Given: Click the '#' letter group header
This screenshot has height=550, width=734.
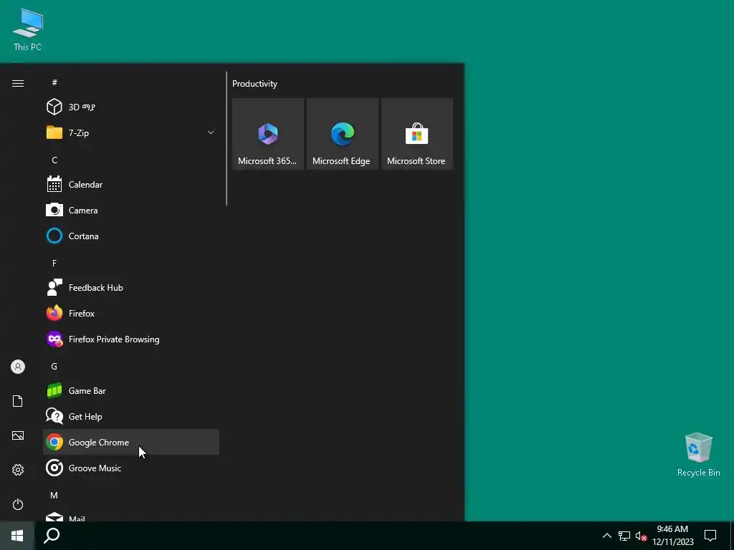Looking at the screenshot, I should (54, 82).
